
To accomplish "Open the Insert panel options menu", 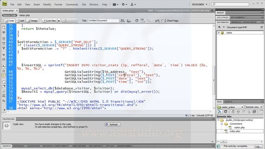I will 262,13.
